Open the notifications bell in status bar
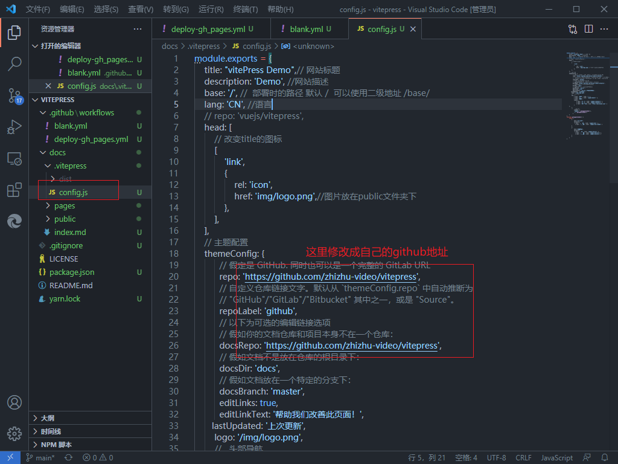The width and height of the screenshot is (618, 464). tap(605, 458)
